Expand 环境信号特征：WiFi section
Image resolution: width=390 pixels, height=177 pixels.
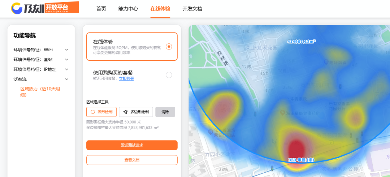66,49
